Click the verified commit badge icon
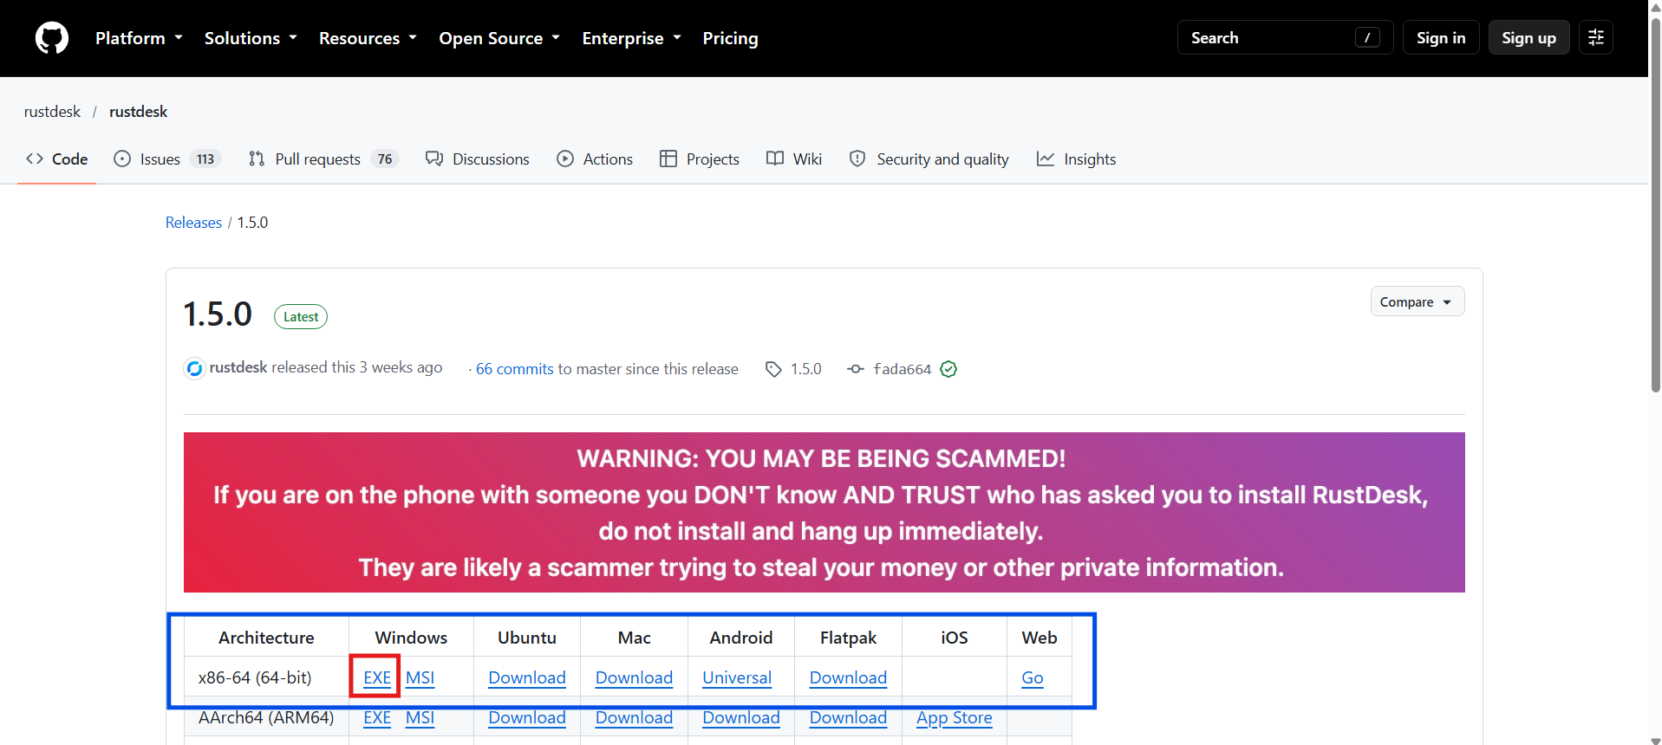 [948, 369]
